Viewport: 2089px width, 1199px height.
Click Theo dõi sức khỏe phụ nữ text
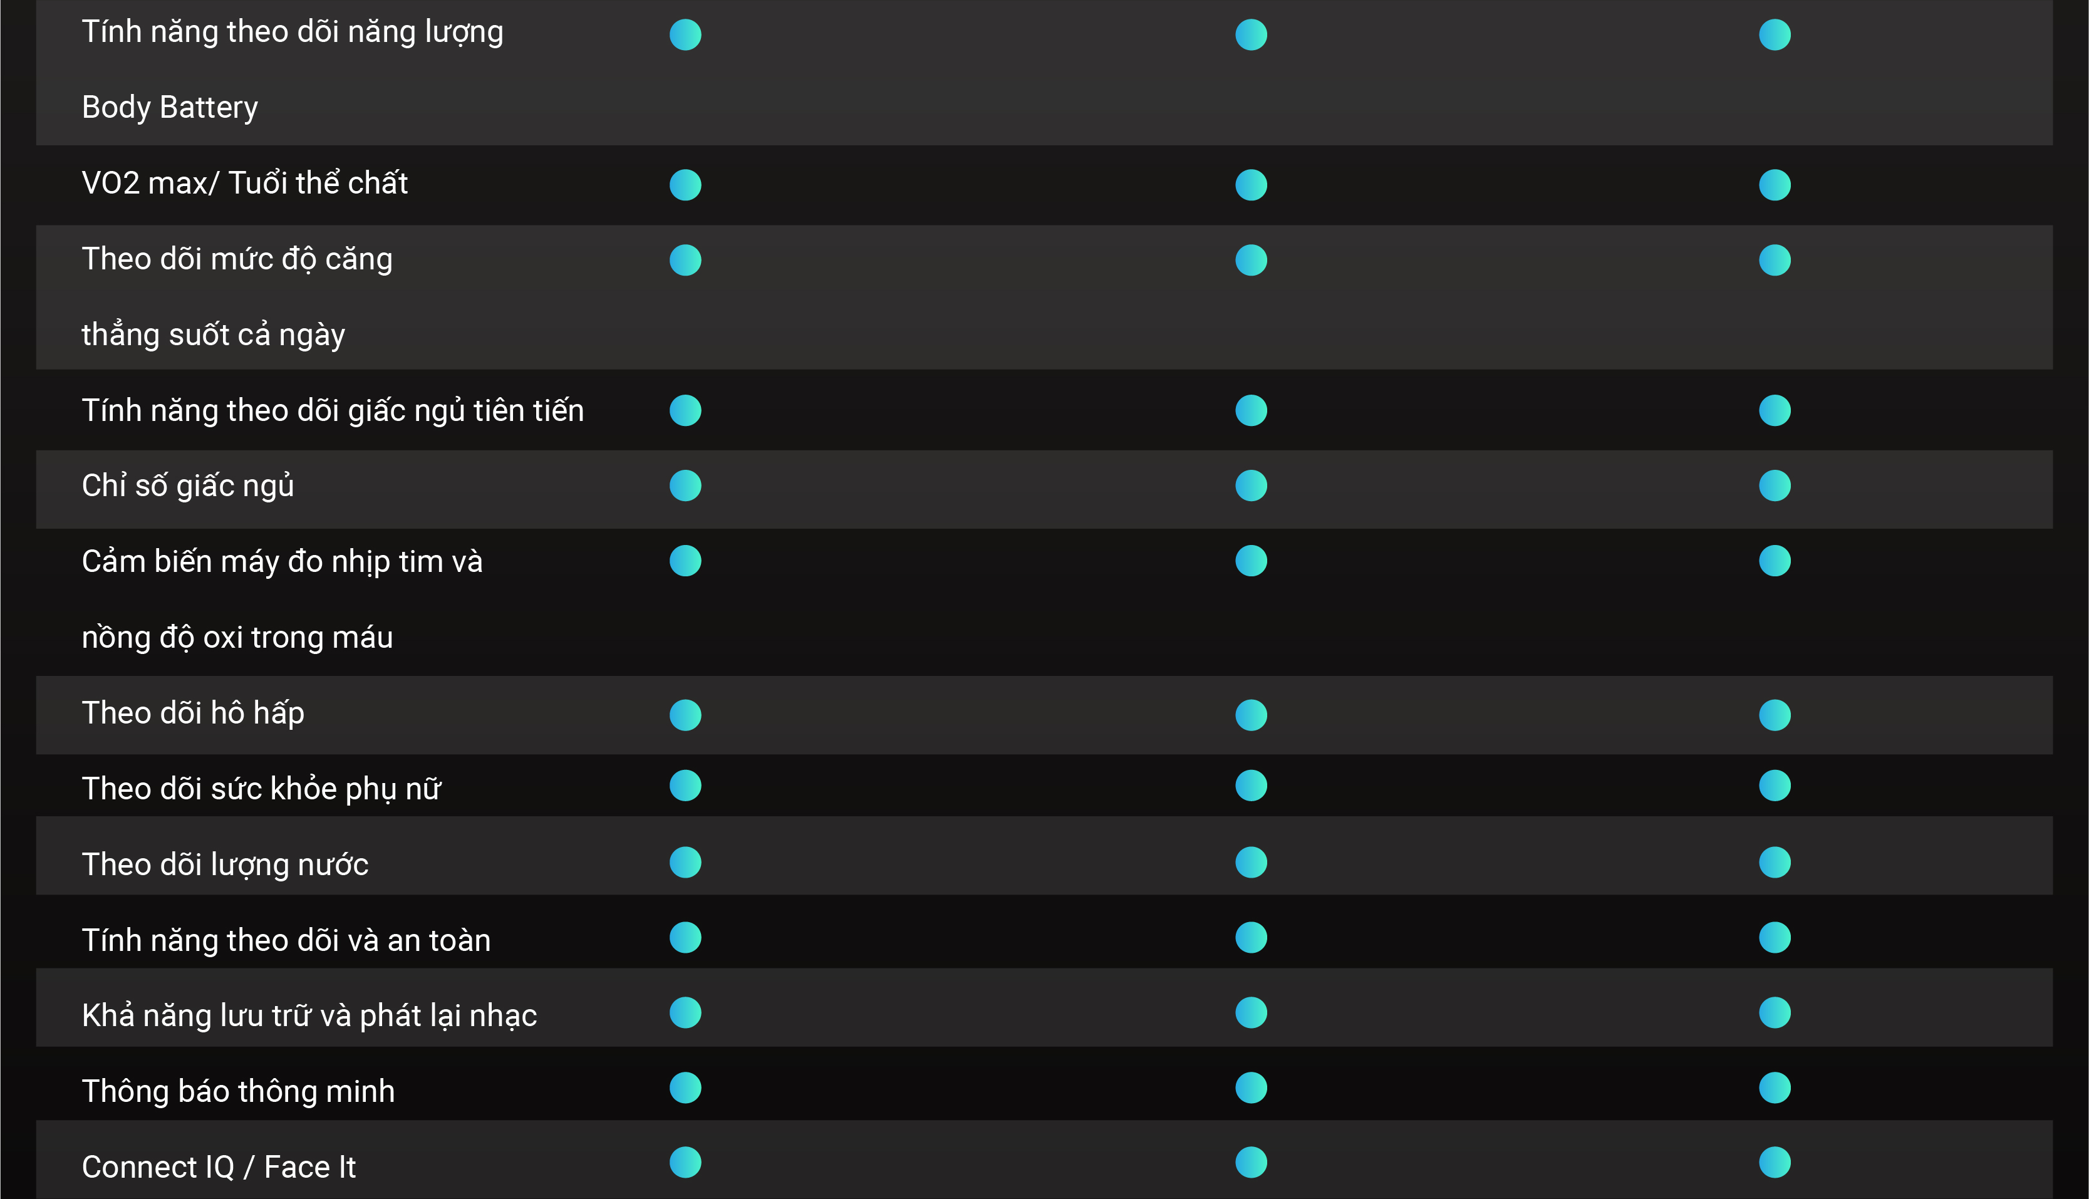[261, 789]
